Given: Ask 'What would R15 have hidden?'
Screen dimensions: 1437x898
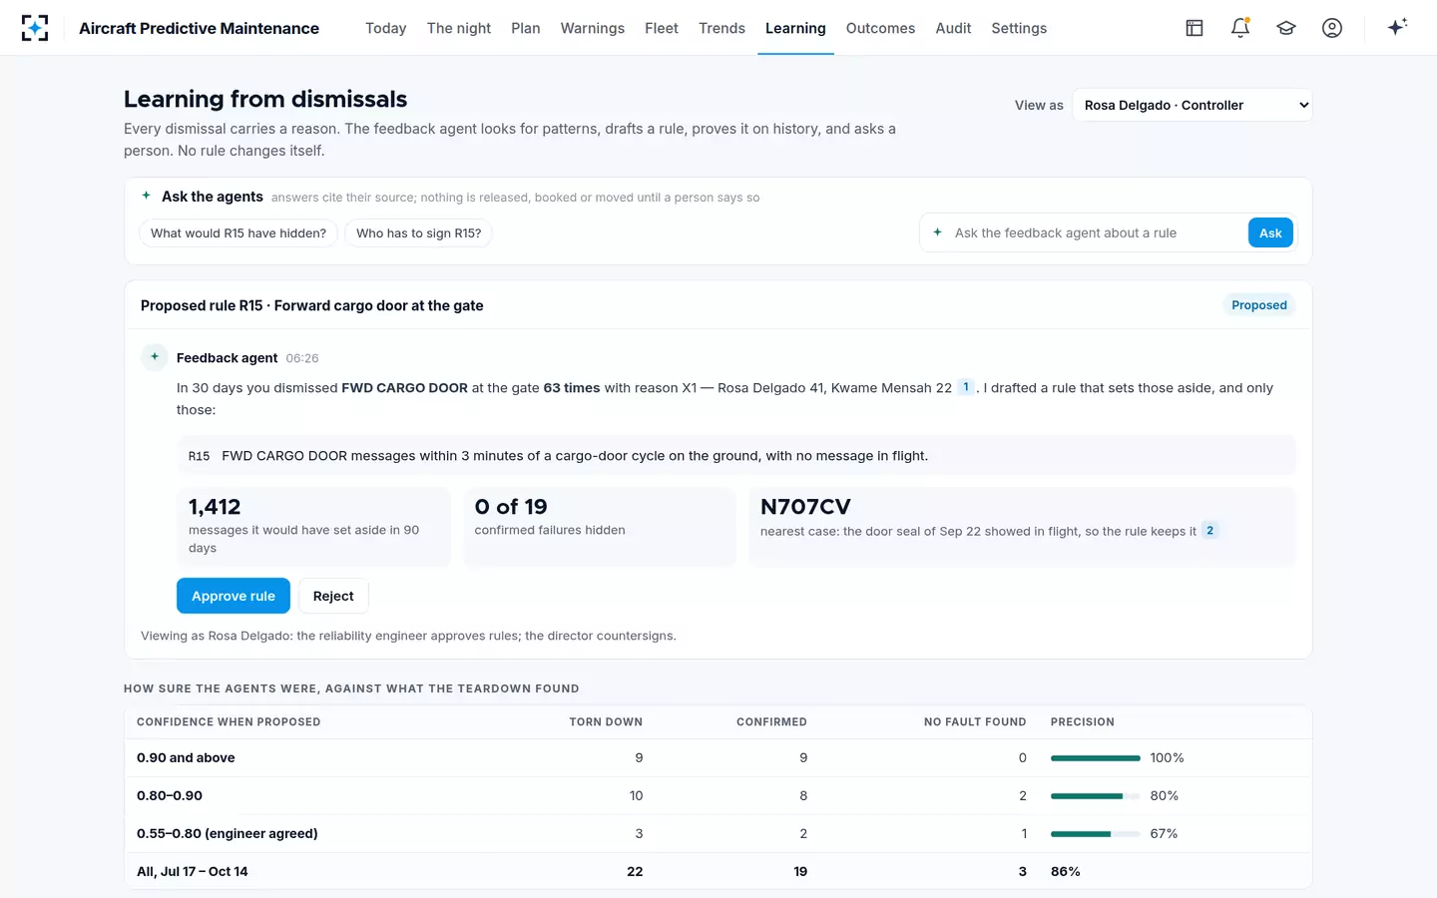Looking at the screenshot, I should (x=239, y=232).
